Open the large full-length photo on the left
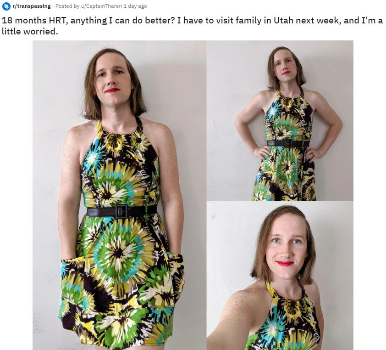Viewport: 386px width, 350px height. click(x=119, y=195)
